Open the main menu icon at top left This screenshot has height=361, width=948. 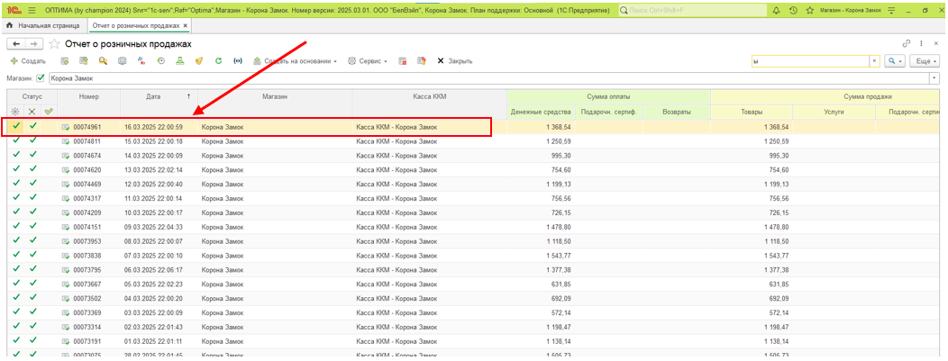31,9
